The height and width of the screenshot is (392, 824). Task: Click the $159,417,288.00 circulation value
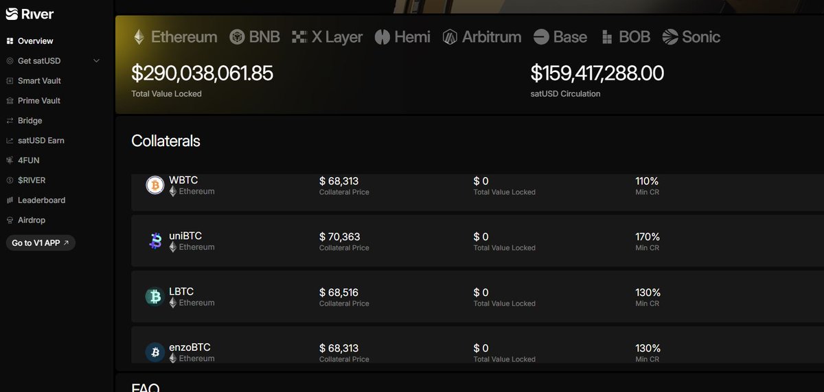pyautogui.click(x=597, y=73)
